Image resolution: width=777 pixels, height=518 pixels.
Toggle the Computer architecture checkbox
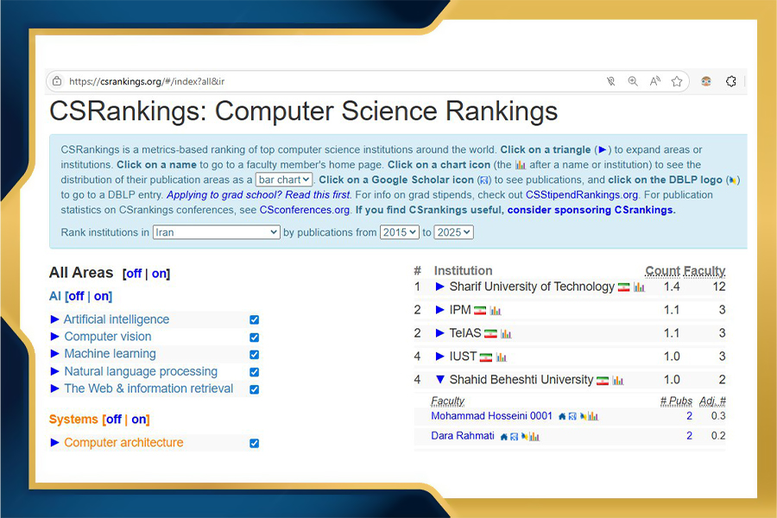[254, 443]
